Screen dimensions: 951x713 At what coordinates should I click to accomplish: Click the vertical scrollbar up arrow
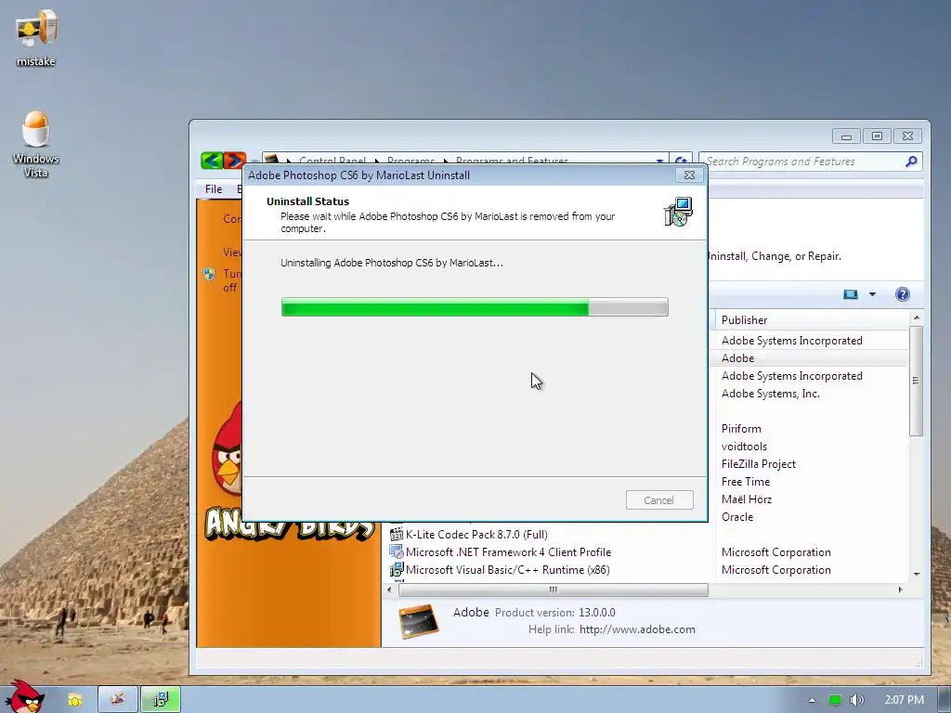pos(916,318)
